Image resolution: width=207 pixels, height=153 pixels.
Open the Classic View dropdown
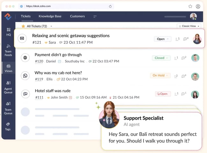tap(189, 26)
